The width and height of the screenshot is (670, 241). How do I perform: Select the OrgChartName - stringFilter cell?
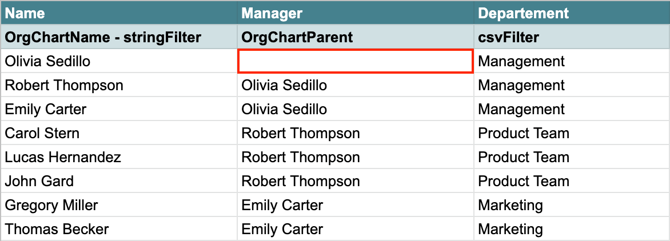tap(119, 37)
